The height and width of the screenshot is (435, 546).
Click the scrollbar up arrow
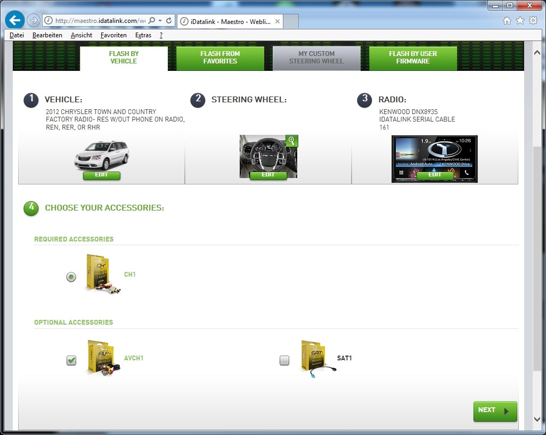pos(537,53)
